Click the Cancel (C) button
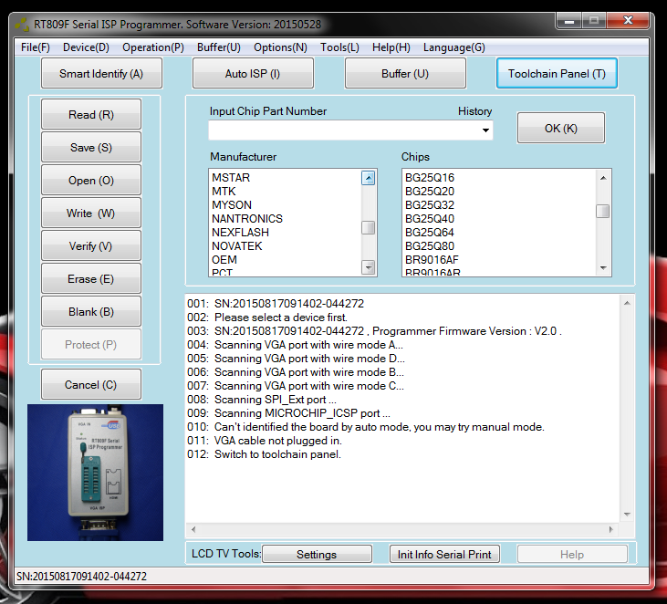 [x=91, y=384]
